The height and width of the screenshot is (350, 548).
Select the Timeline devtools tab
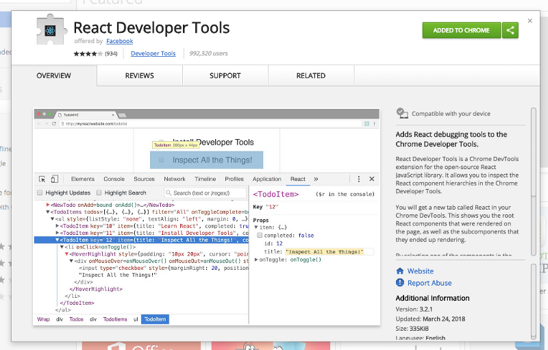205,179
